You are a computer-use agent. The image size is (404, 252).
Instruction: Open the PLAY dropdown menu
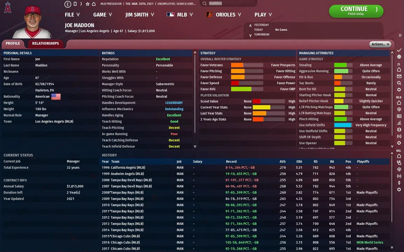tap(263, 15)
